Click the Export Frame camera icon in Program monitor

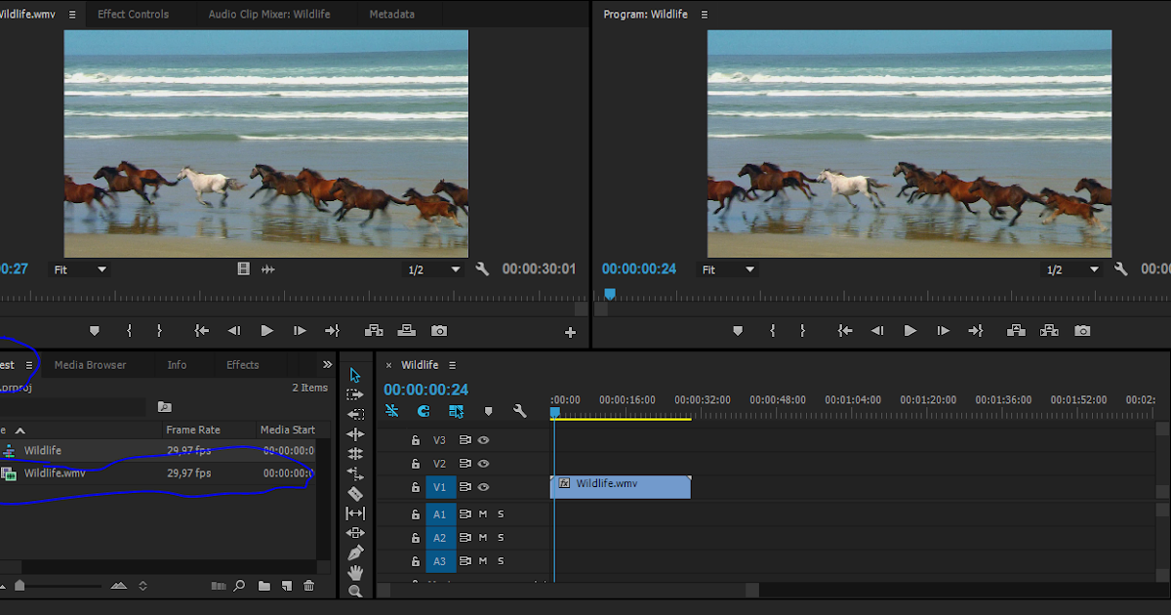click(1082, 331)
